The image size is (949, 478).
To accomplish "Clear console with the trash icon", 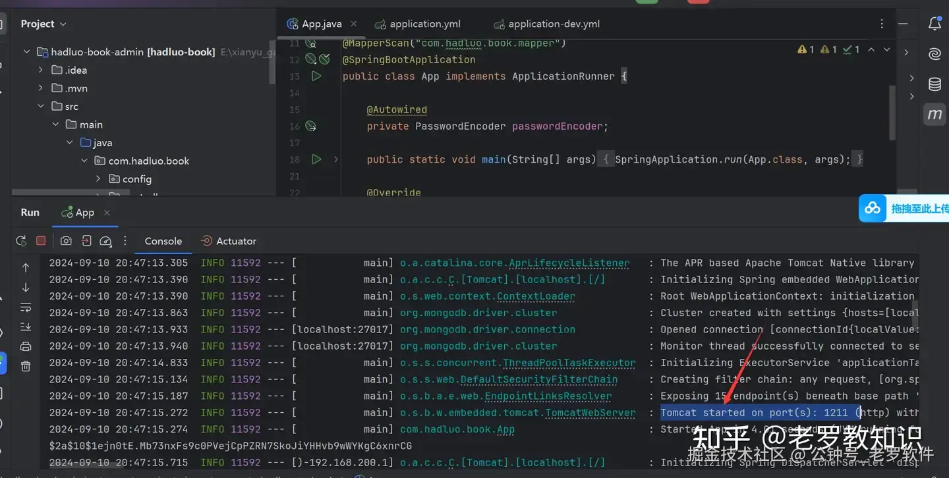I will (26, 366).
